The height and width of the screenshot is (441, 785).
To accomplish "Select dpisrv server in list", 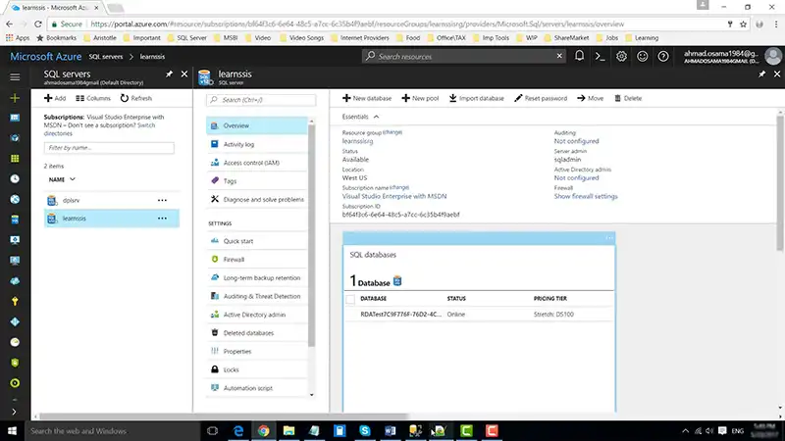I will [x=112, y=200].
